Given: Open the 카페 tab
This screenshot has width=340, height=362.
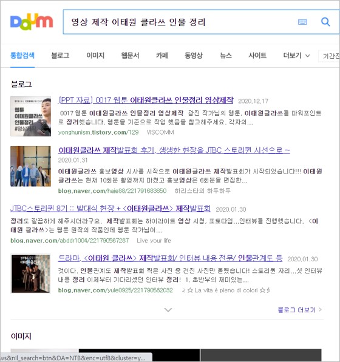Looking at the screenshot, I should tap(161, 55).
